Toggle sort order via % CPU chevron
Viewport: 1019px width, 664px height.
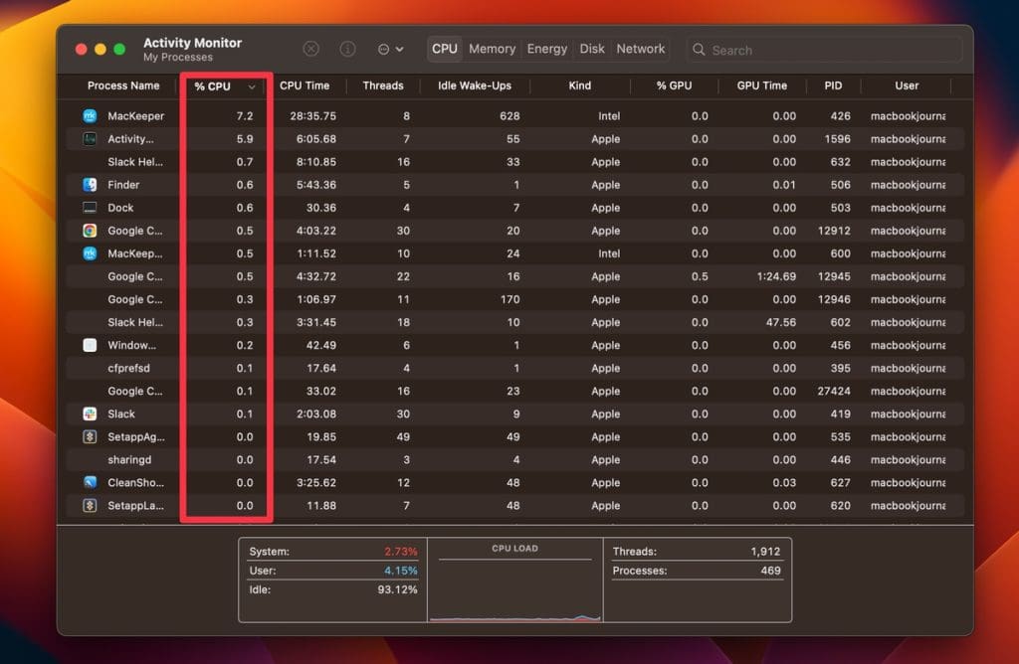[252, 86]
